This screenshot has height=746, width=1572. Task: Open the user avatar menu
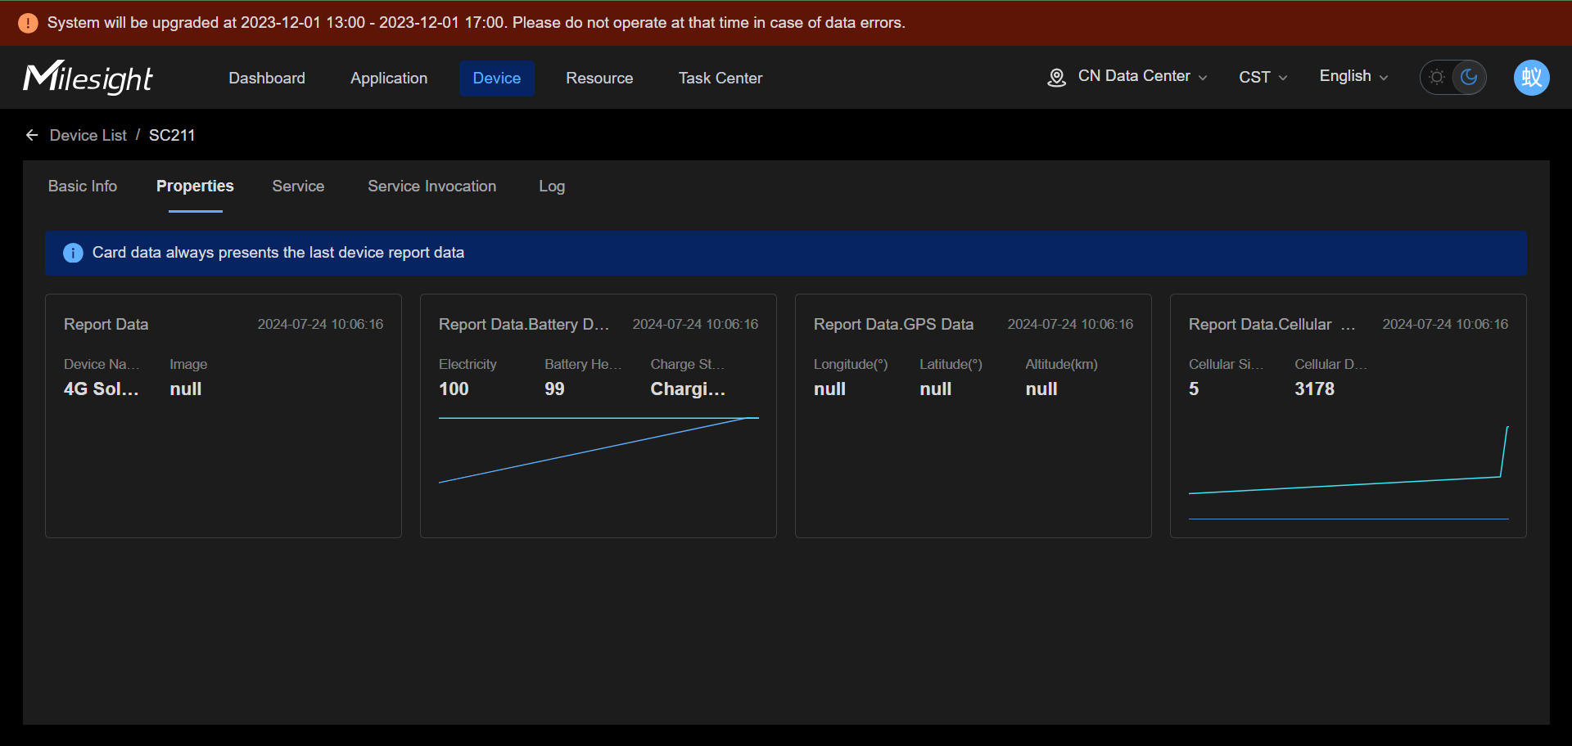tap(1531, 78)
